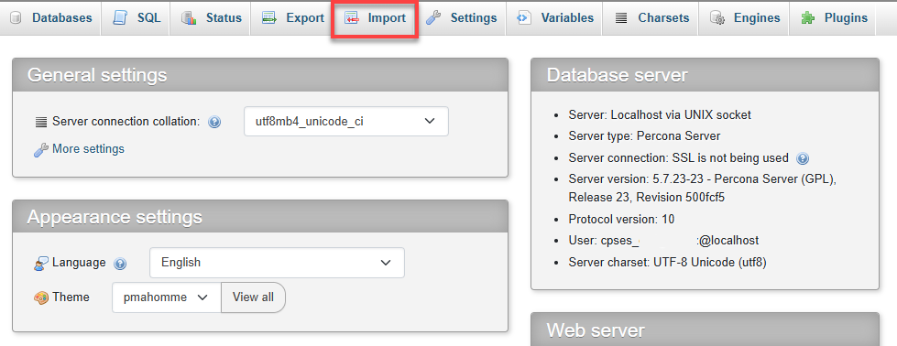Switch to the Variables tab
The width and height of the screenshot is (897, 346).
[x=553, y=18]
